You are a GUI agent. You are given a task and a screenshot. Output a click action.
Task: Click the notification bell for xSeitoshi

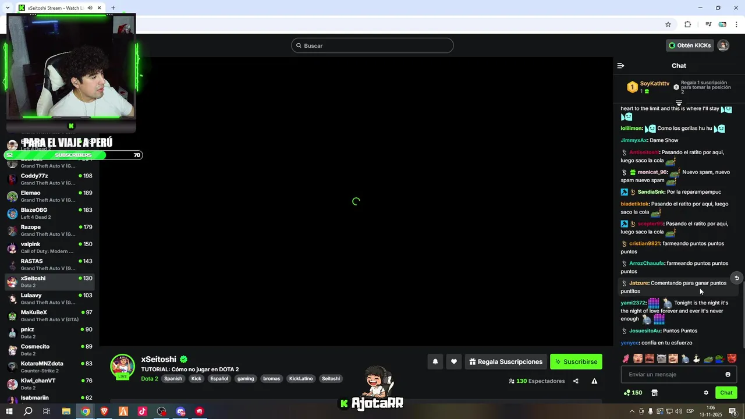coord(435,361)
